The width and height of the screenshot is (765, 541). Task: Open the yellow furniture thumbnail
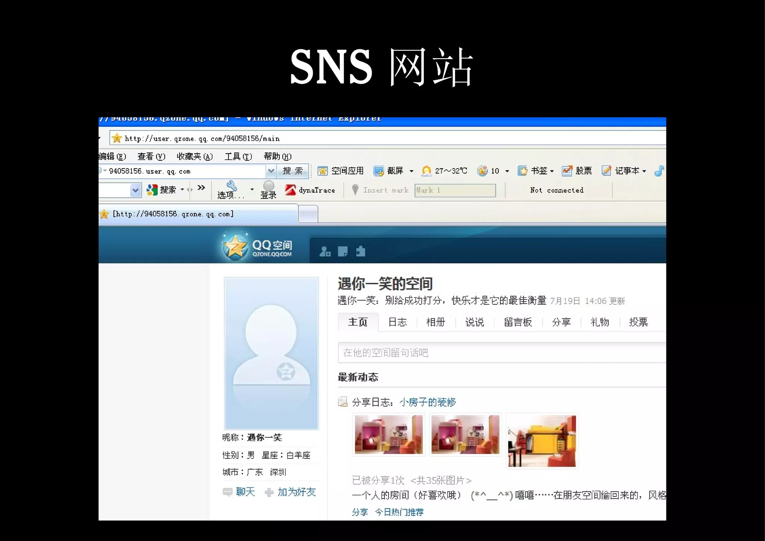coord(542,441)
